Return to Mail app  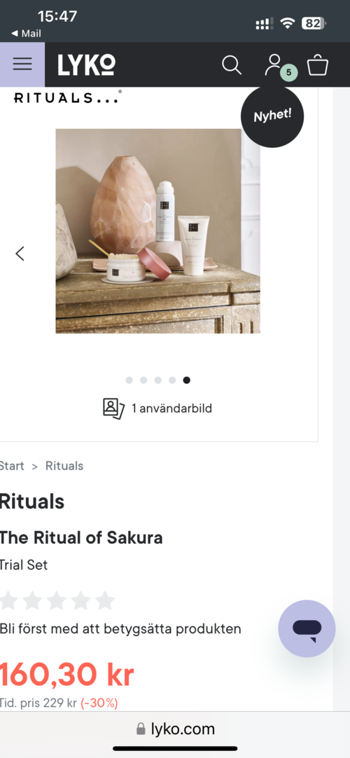coord(27,34)
